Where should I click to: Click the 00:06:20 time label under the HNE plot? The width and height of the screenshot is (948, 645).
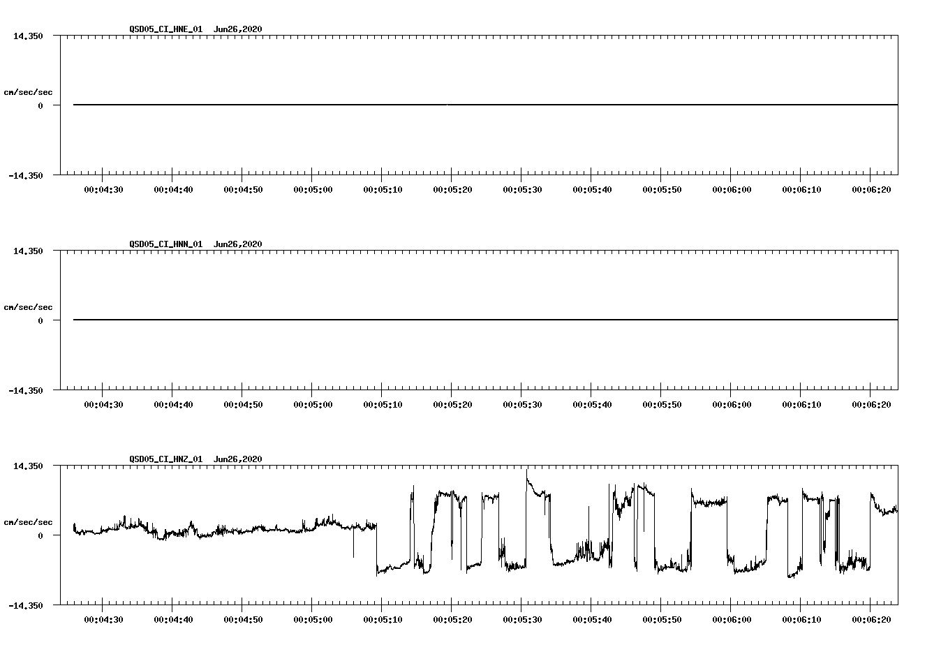tap(871, 190)
